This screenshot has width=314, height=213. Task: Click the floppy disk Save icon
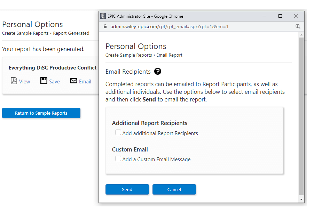pyautogui.click(x=44, y=81)
